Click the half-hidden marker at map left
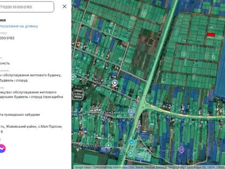The width and height of the screenshot is (225, 169). [74, 77]
